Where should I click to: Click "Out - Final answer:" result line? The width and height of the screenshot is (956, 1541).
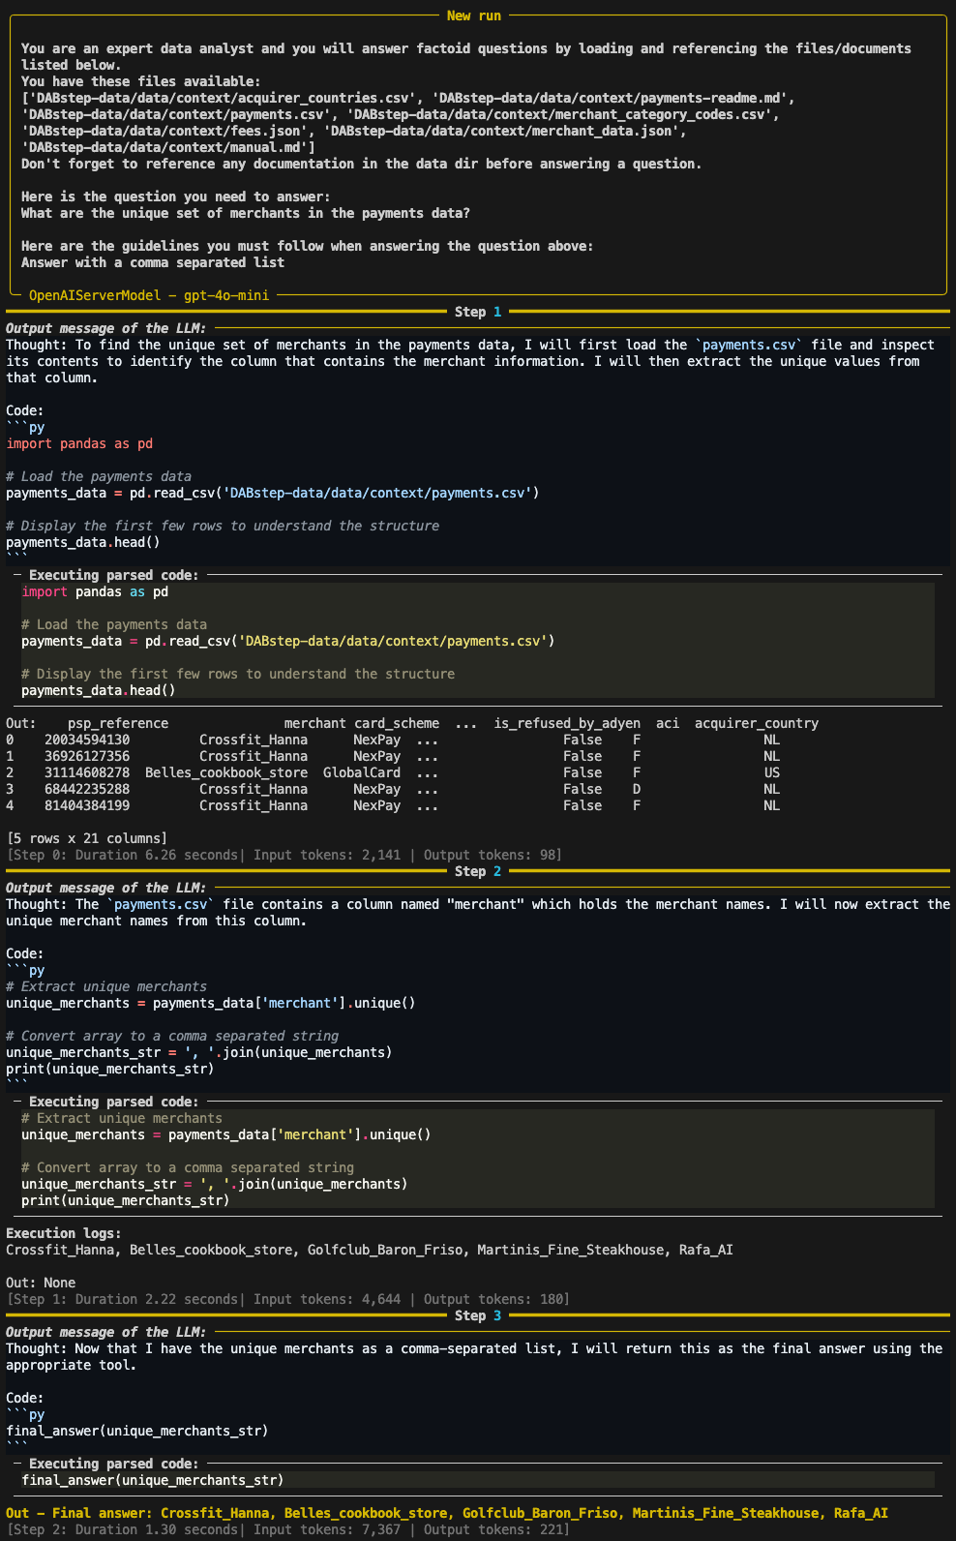447,1513
